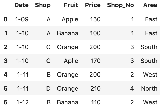Click the date 1-09 cell

tap(22, 19)
